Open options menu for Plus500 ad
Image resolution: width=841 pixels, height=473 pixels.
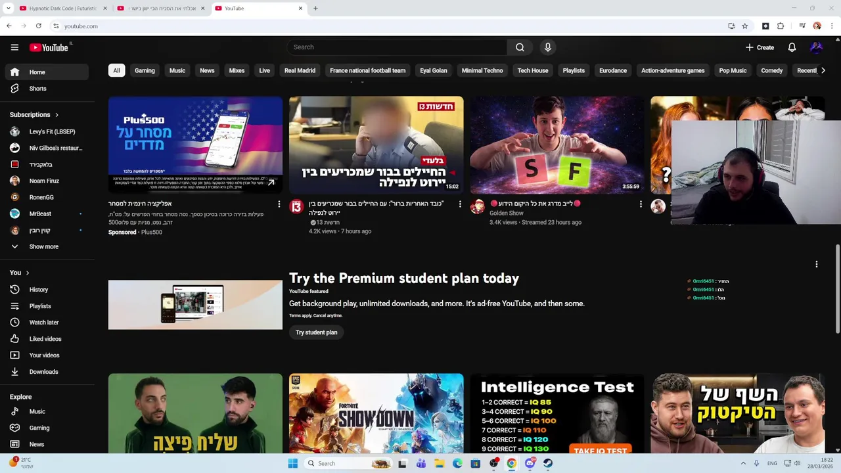pyautogui.click(x=279, y=204)
